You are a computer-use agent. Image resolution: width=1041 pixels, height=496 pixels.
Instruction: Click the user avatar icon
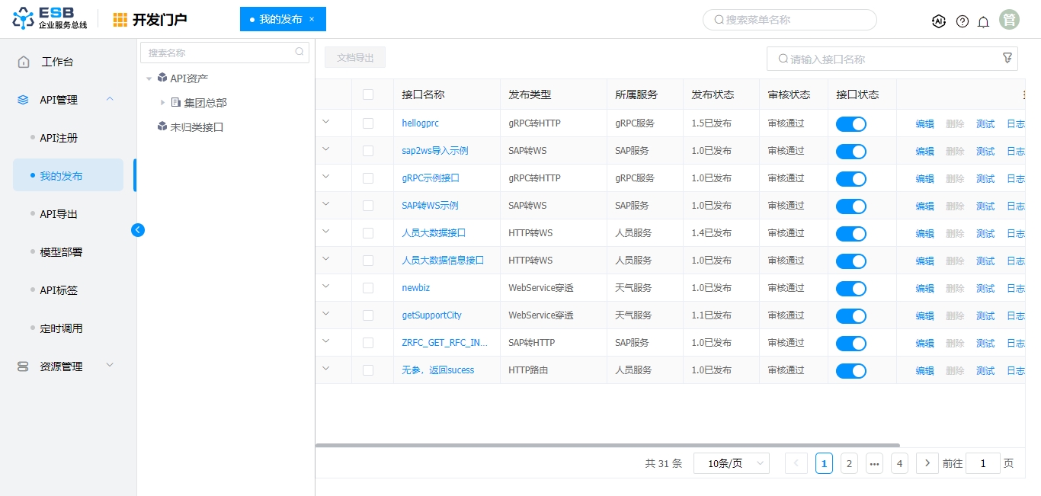[1010, 20]
